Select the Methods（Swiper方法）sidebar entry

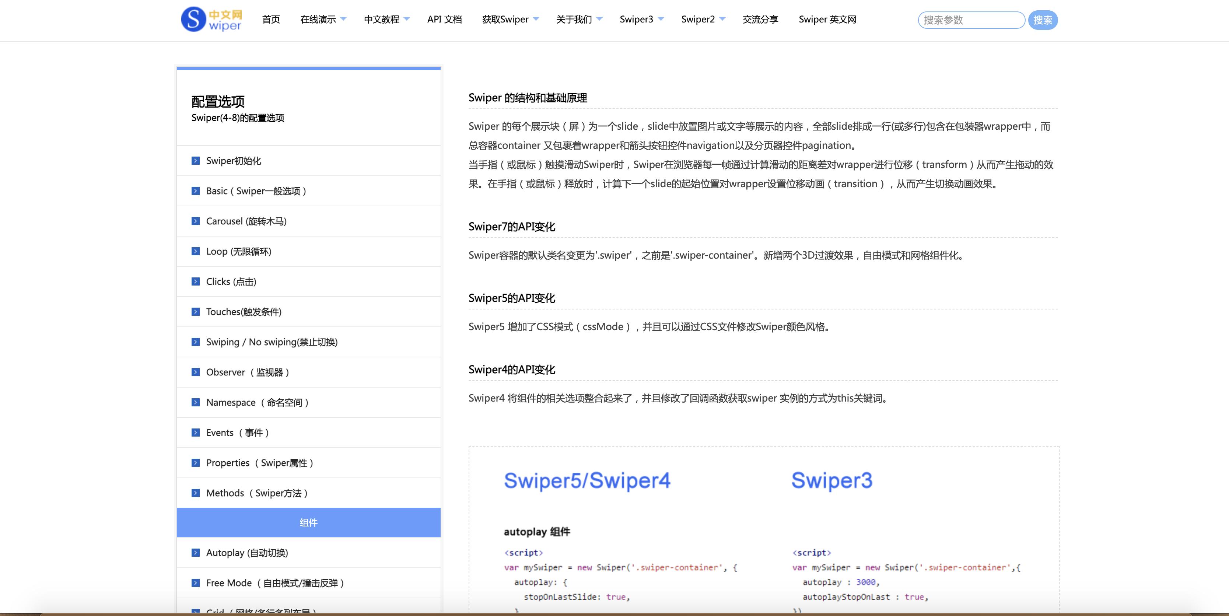point(257,493)
